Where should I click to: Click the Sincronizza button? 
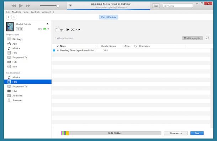pos(176,133)
